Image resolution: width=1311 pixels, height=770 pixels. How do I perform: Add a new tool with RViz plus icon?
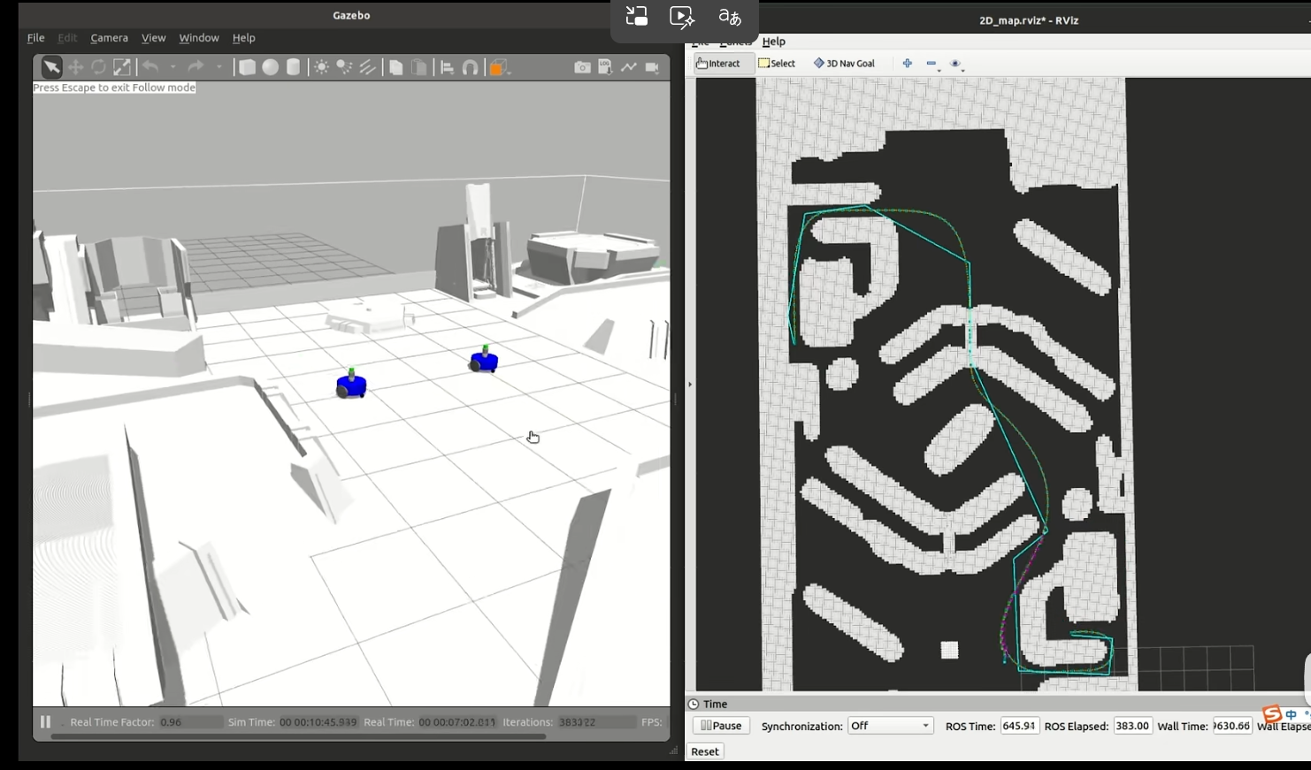[907, 64]
